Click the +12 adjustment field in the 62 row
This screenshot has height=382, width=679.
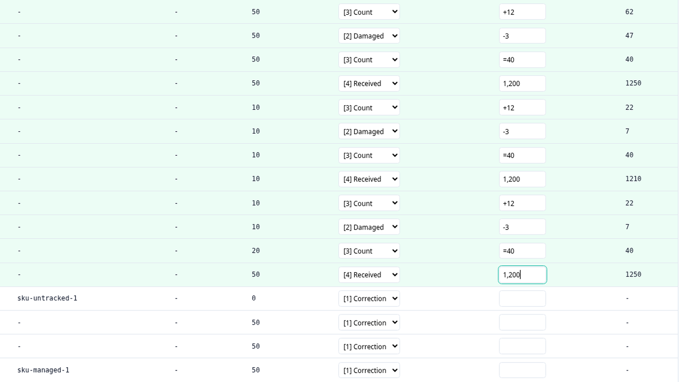522,12
